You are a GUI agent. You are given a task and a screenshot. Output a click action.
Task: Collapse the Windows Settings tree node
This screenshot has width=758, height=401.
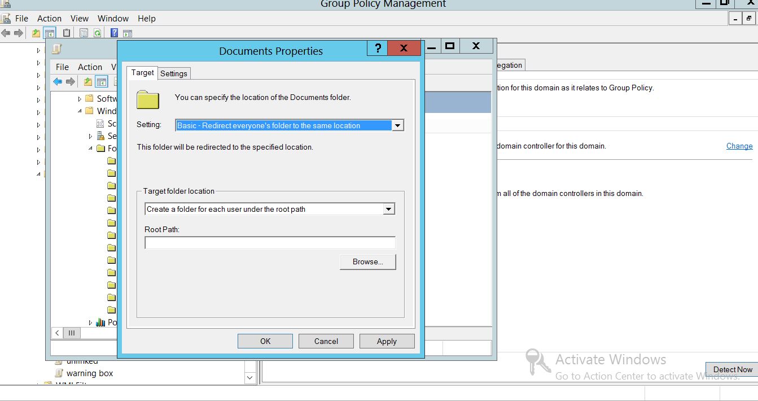(80, 111)
